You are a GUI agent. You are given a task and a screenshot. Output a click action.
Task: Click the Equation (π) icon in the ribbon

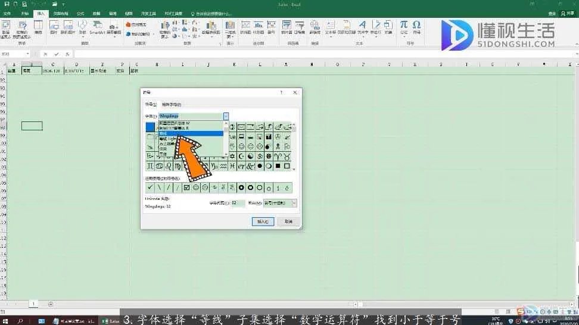coord(404,26)
